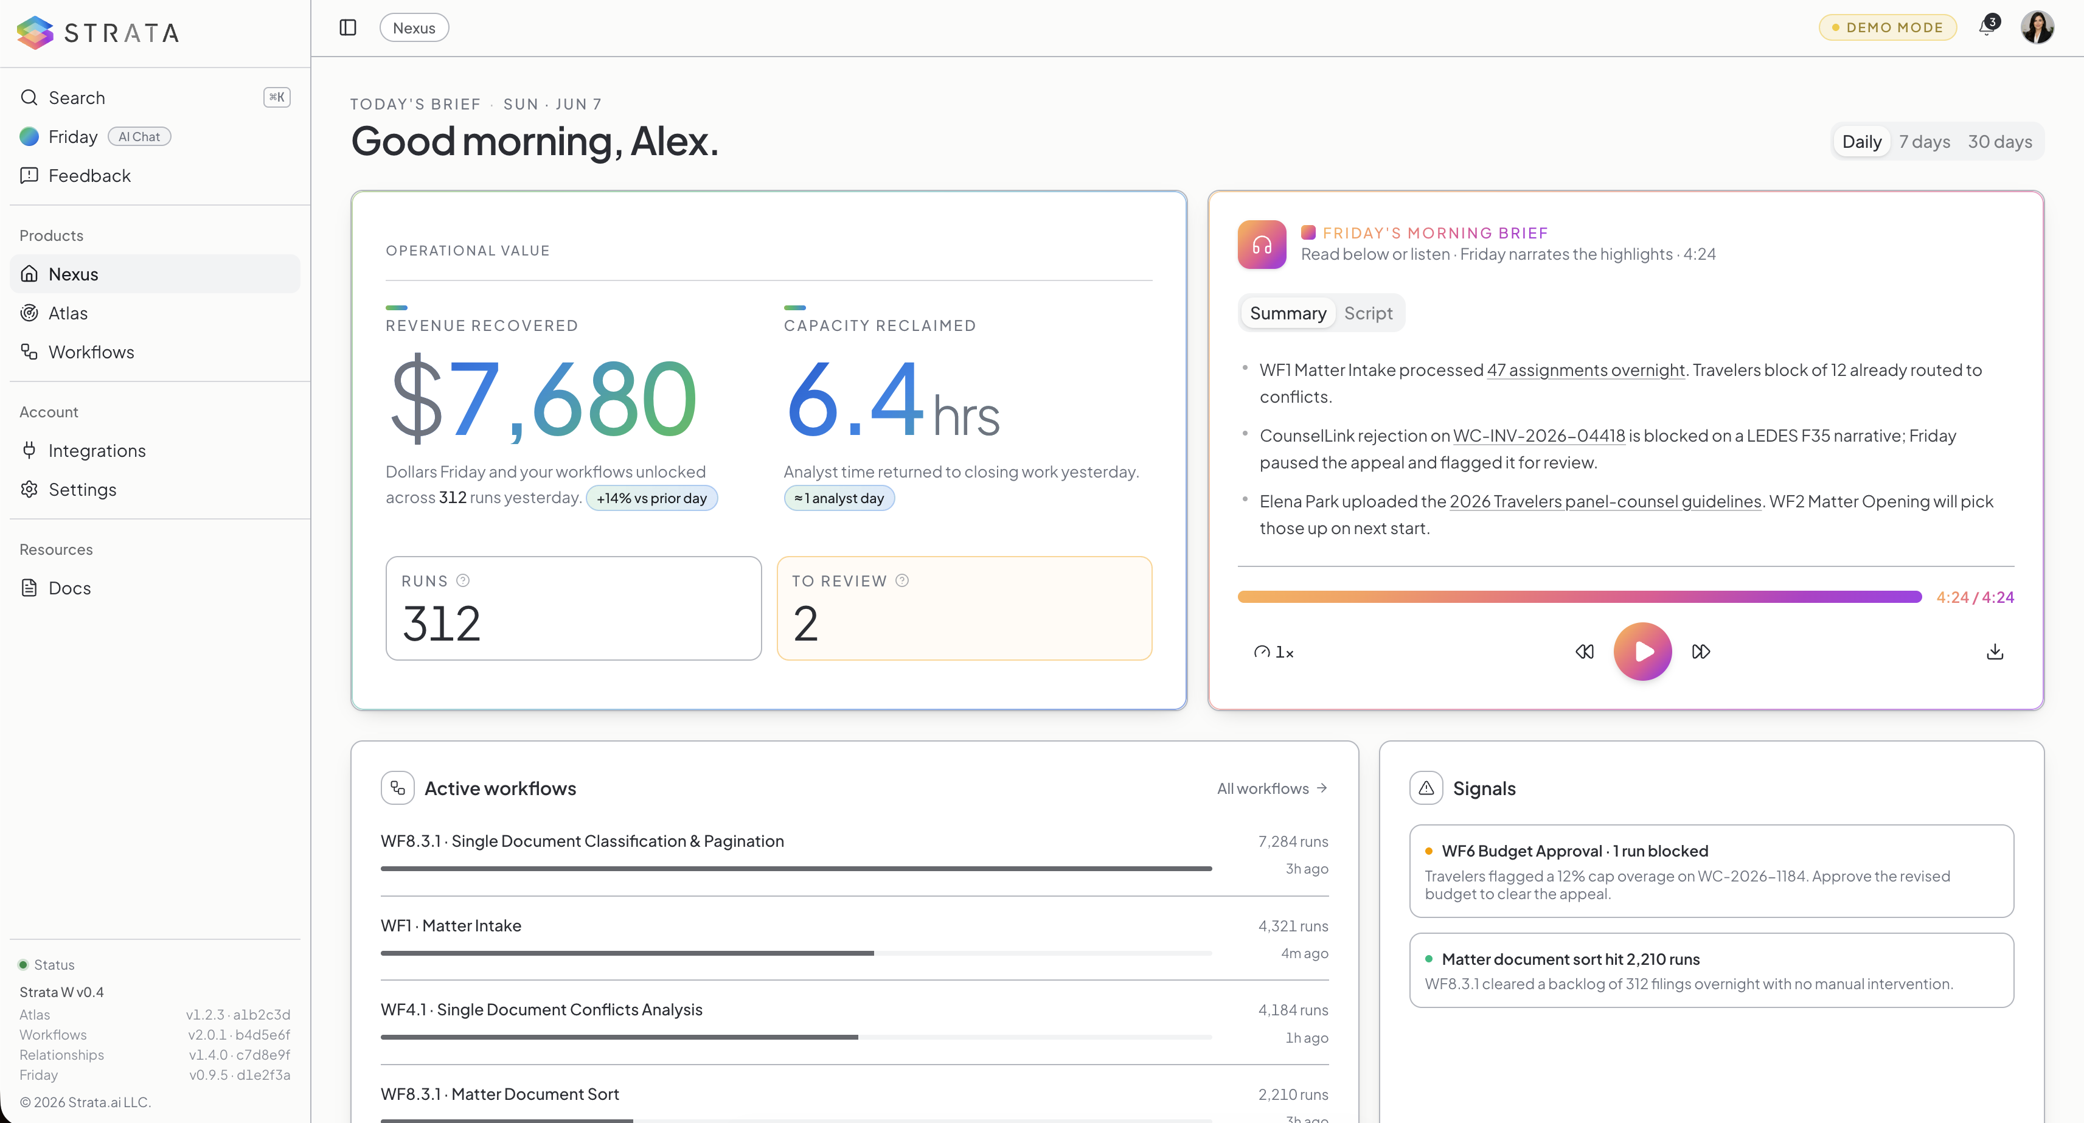Click the Feedback icon
The width and height of the screenshot is (2084, 1123).
click(29, 176)
